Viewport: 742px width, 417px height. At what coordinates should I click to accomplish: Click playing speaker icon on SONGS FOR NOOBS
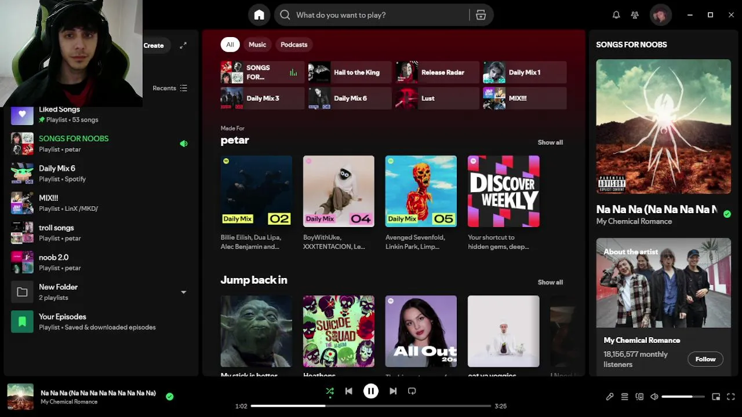pyautogui.click(x=184, y=144)
